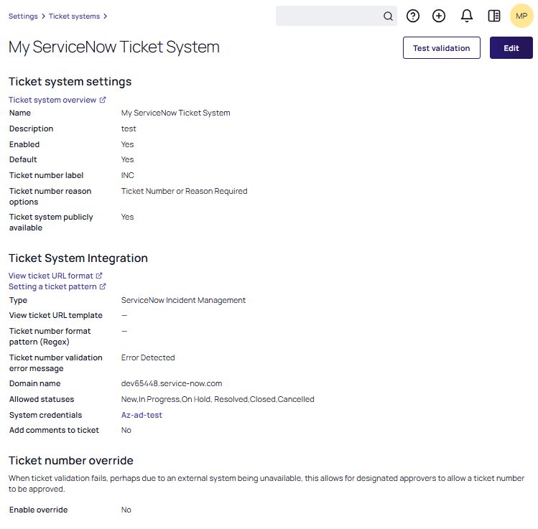Go to Settings in the breadcrumb
Image resolution: width=538 pixels, height=529 pixels.
tap(23, 16)
